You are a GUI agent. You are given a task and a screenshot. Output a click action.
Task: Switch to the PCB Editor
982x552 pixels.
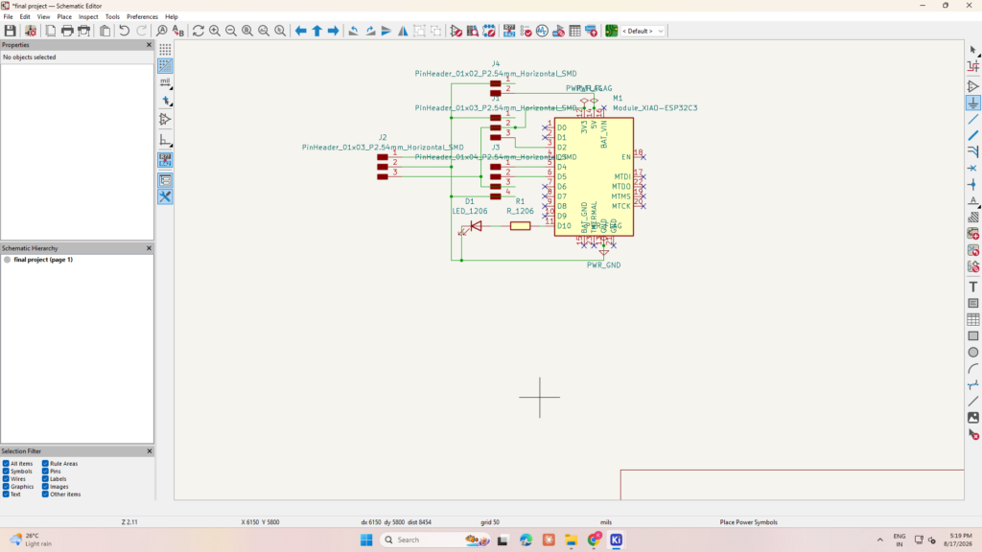(611, 31)
